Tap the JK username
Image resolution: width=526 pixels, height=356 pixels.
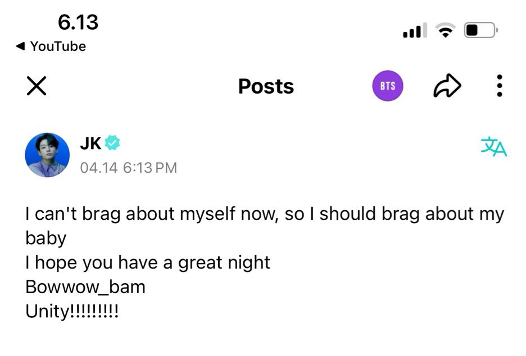click(x=90, y=144)
